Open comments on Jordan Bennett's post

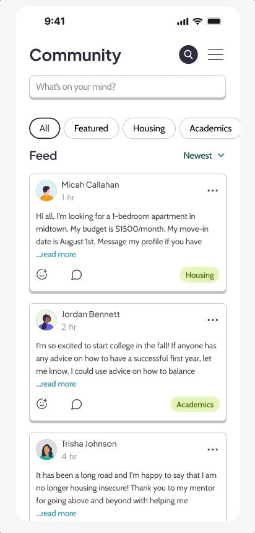click(x=76, y=404)
